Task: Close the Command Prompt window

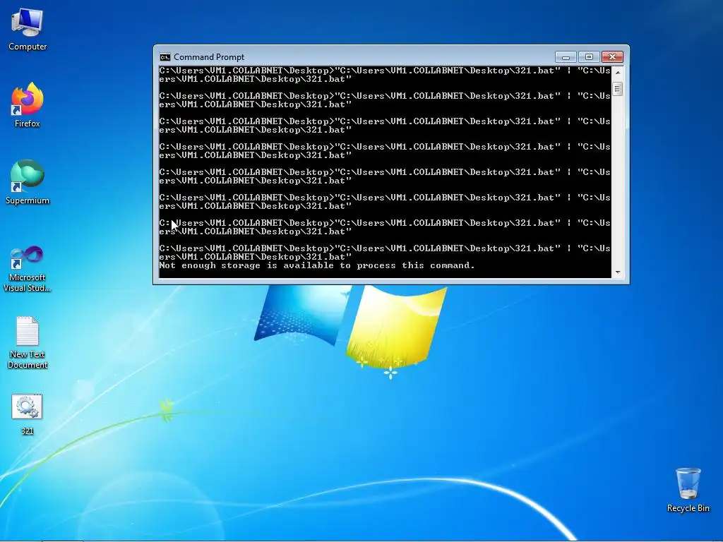Action: click(x=612, y=57)
